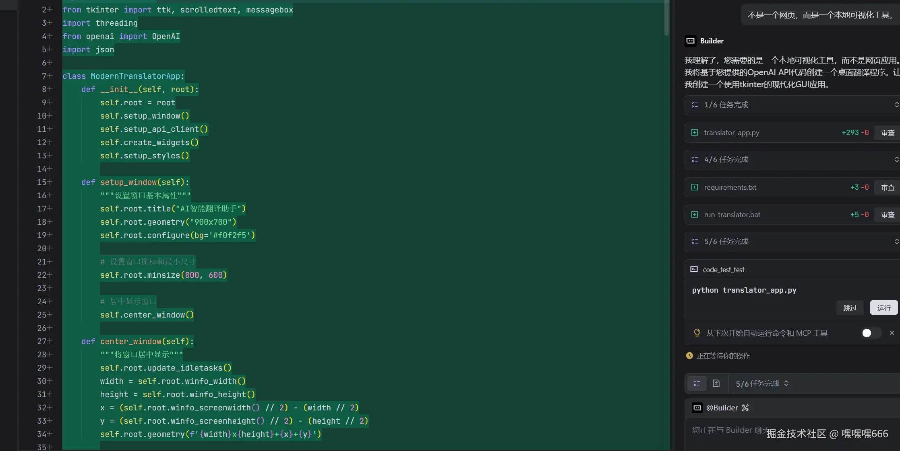Screen dimensions: 900x451
Task: Open the file changes view icon
Action: point(716,383)
